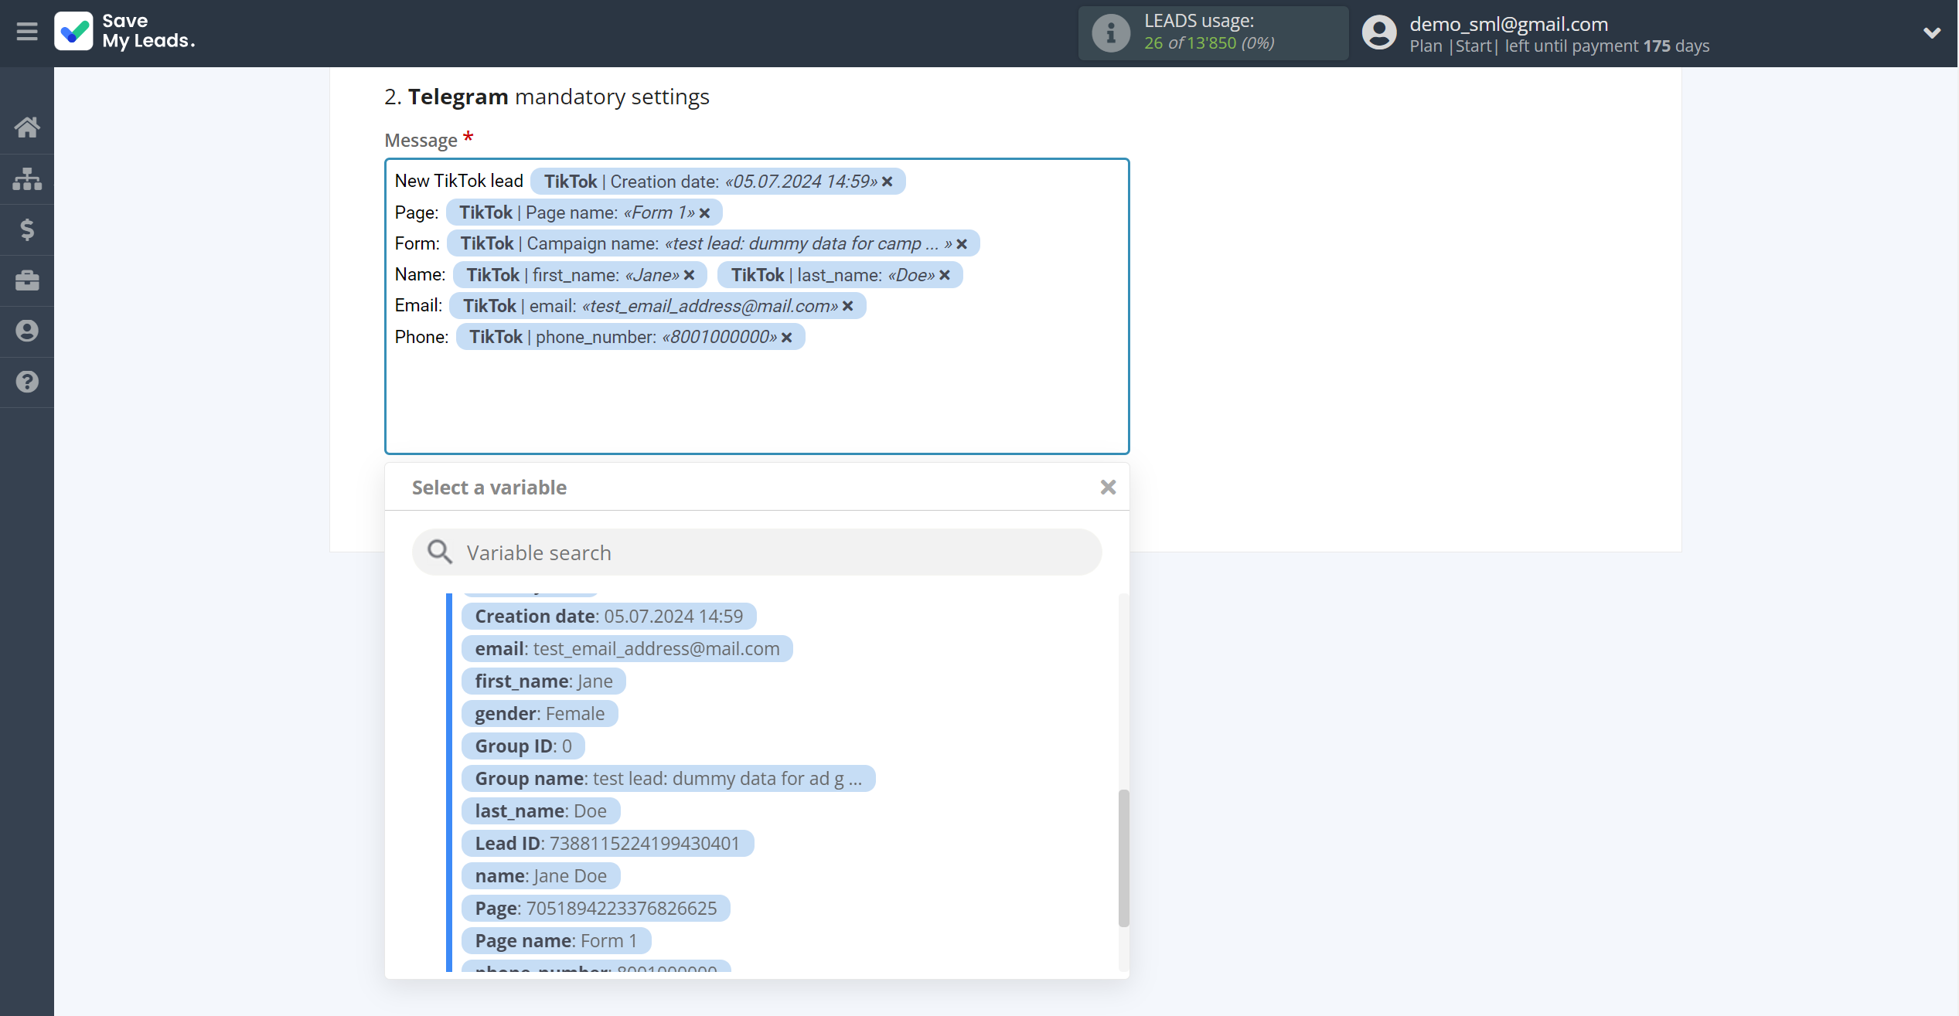The height and width of the screenshot is (1016, 1959).
Task: Click the TikTok Campaign name tag
Action: click(713, 244)
